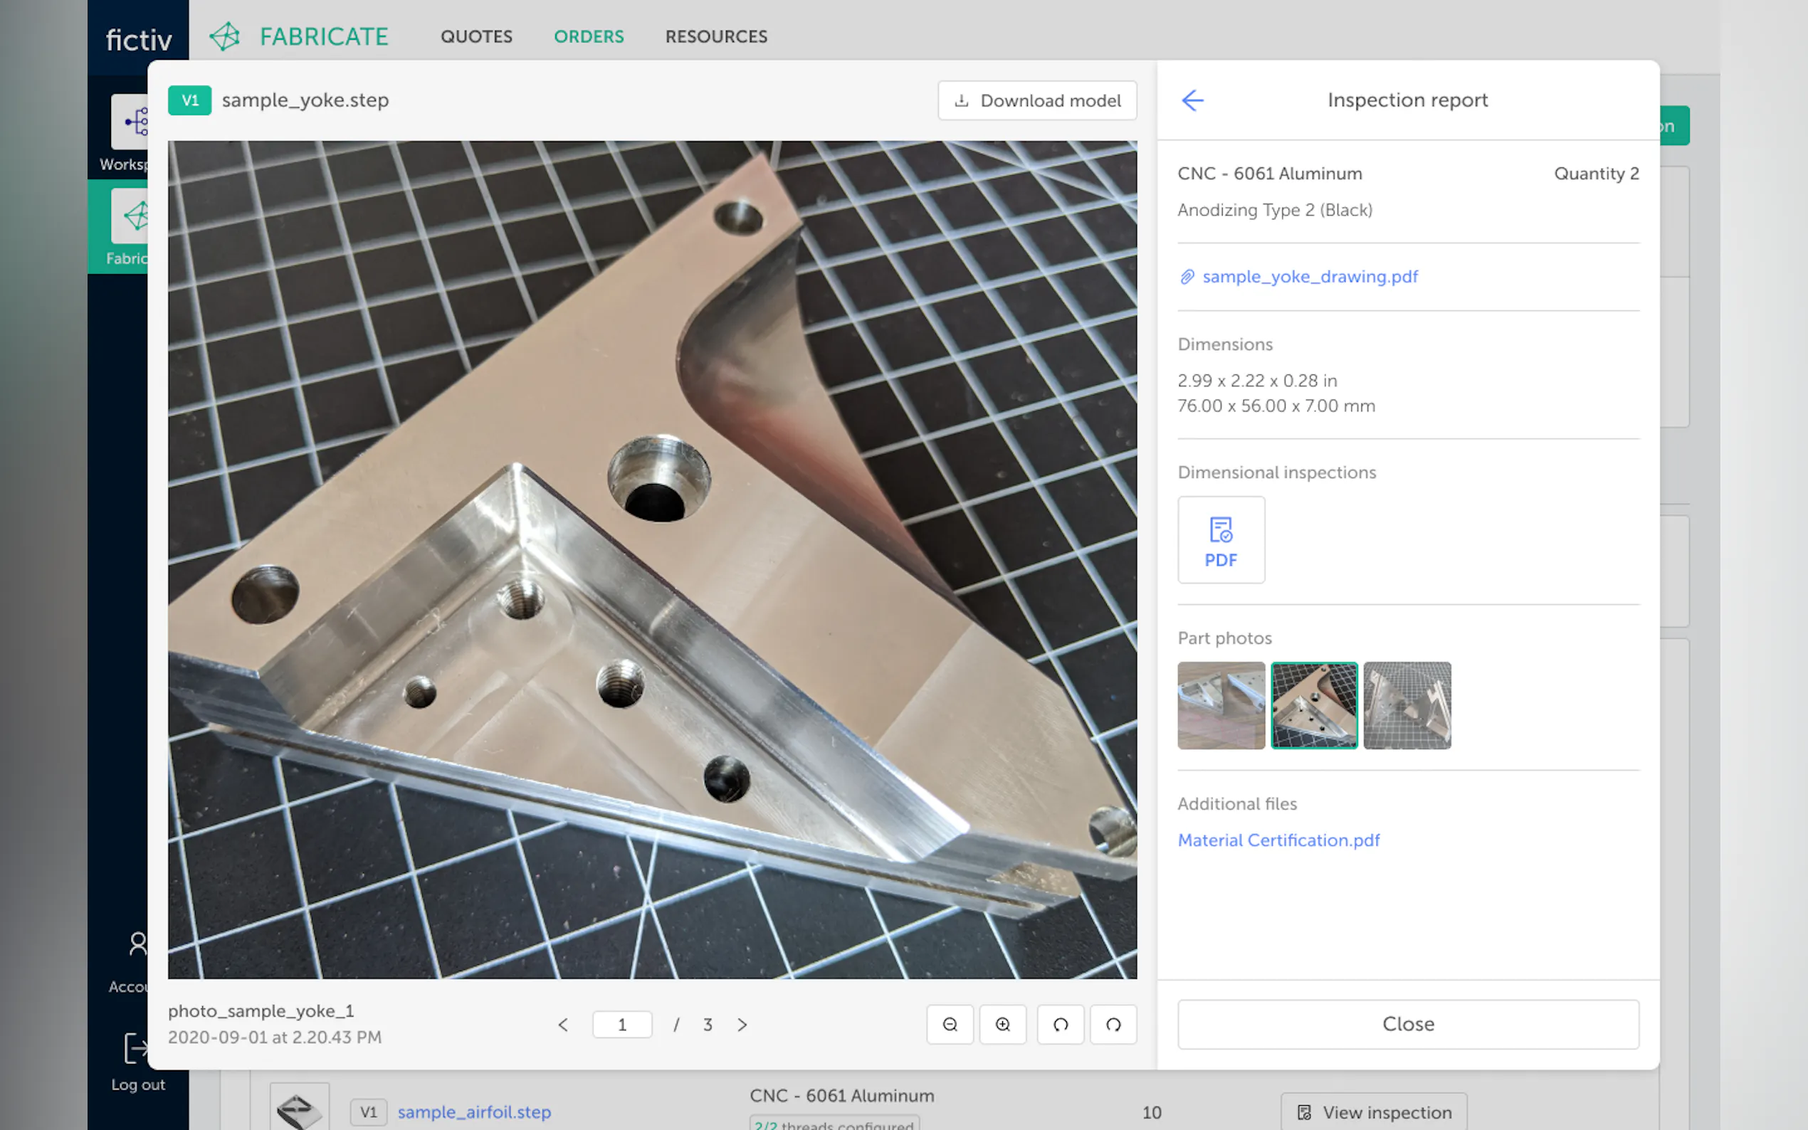This screenshot has height=1130, width=1808.
Task: Open sample_yoke_drawing.pdf link
Action: point(1309,277)
